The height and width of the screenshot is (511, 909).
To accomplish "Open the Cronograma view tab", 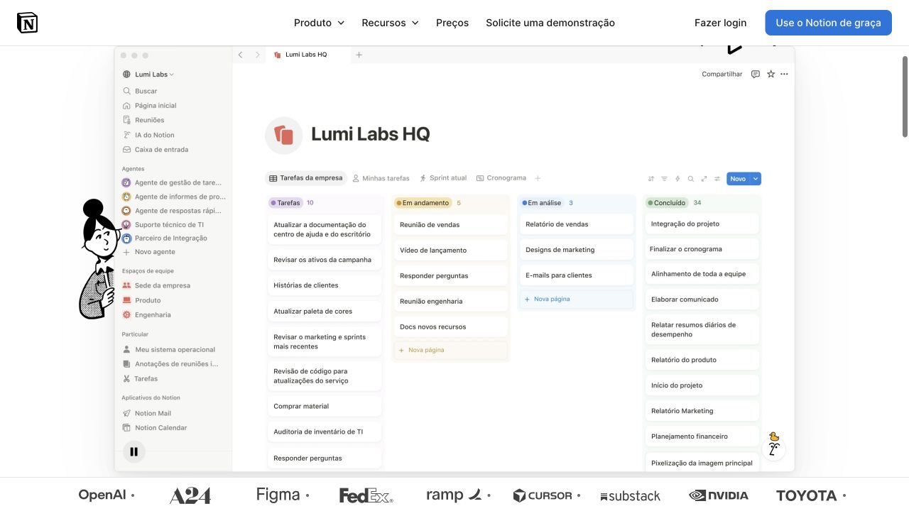I will pyautogui.click(x=501, y=178).
